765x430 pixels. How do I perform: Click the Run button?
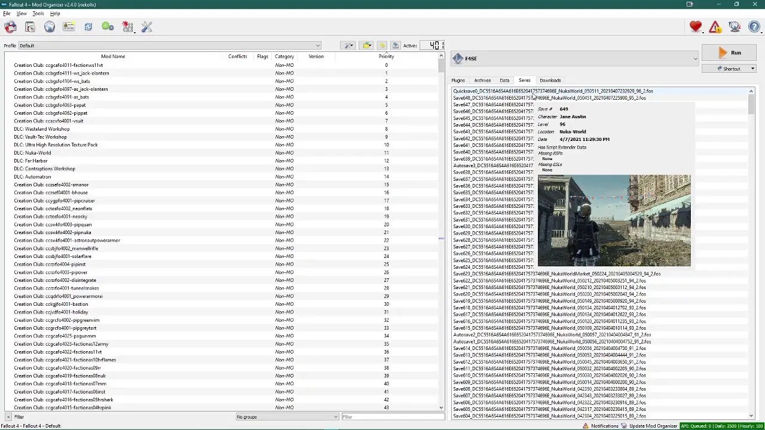coord(729,53)
